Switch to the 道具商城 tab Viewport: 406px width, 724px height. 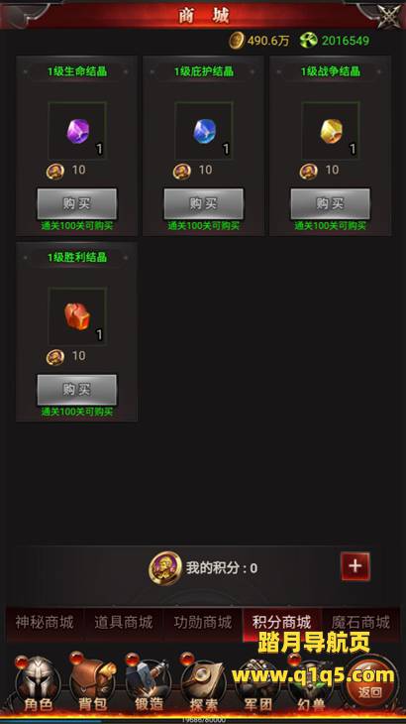click(x=123, y=623)
